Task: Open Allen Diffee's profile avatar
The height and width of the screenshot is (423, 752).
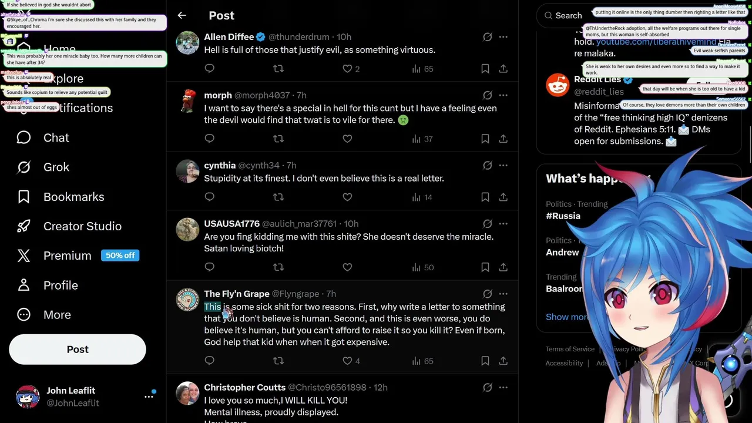Action: [187, 43]
